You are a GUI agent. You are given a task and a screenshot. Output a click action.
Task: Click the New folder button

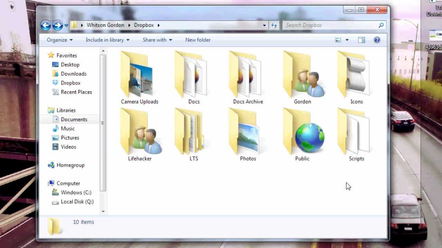[198, 40]
